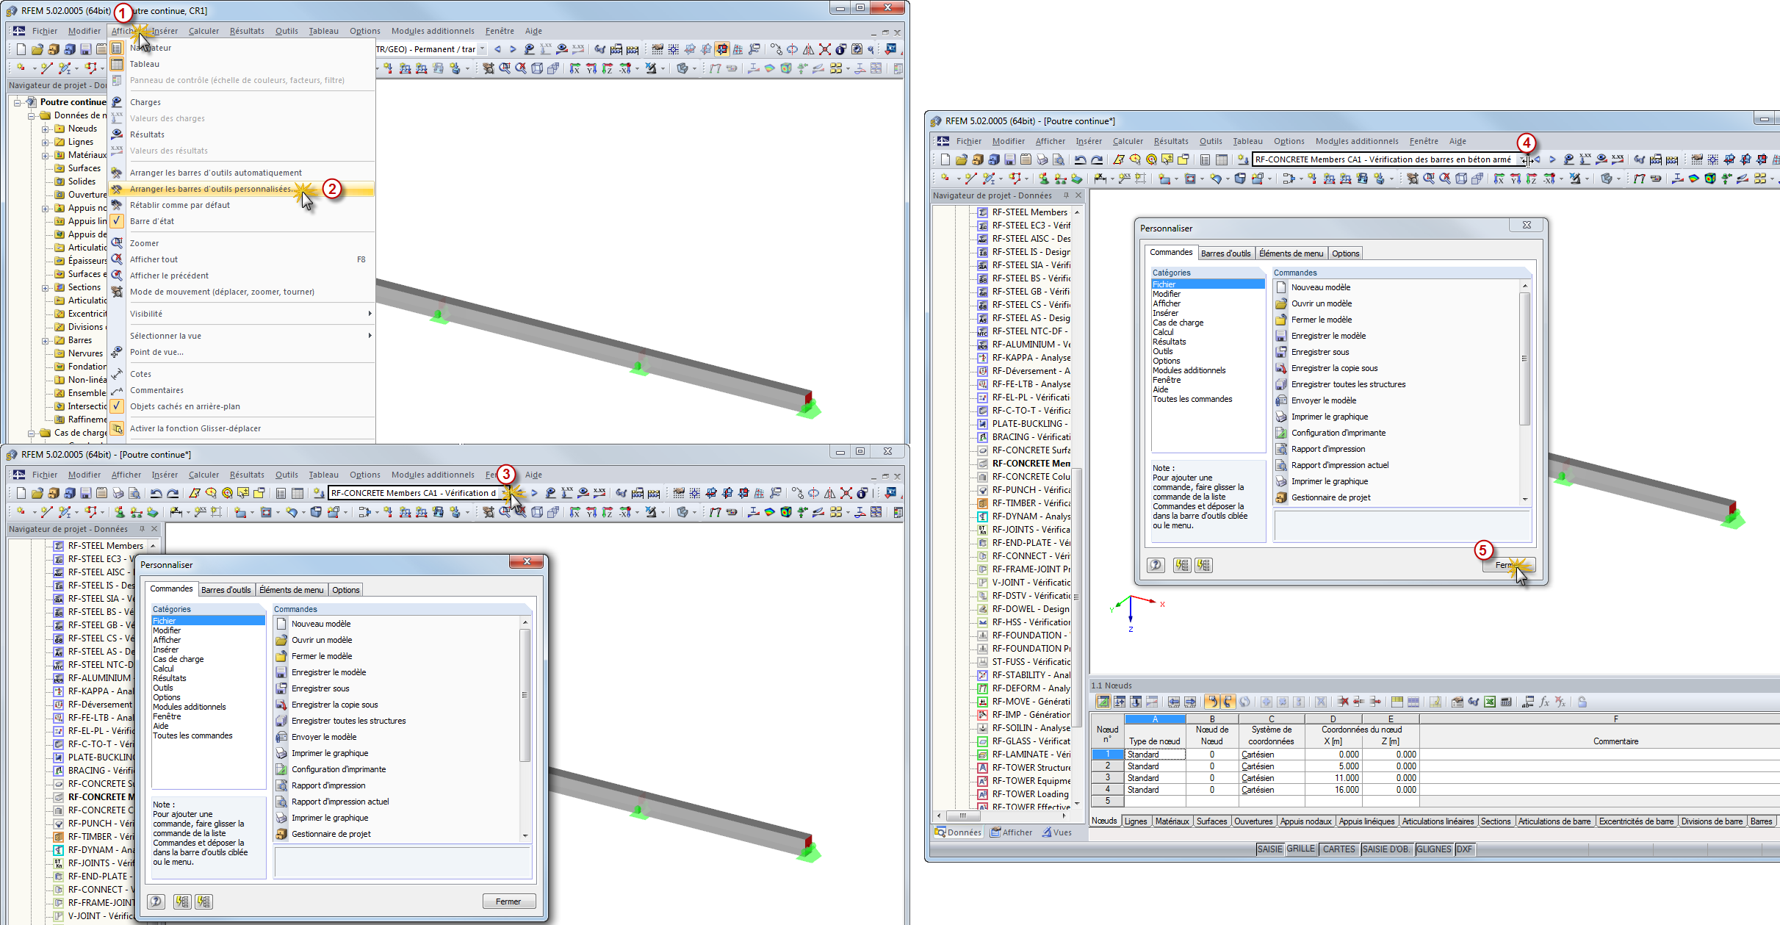Switch to the Sections table tab

click(1495, 821)
